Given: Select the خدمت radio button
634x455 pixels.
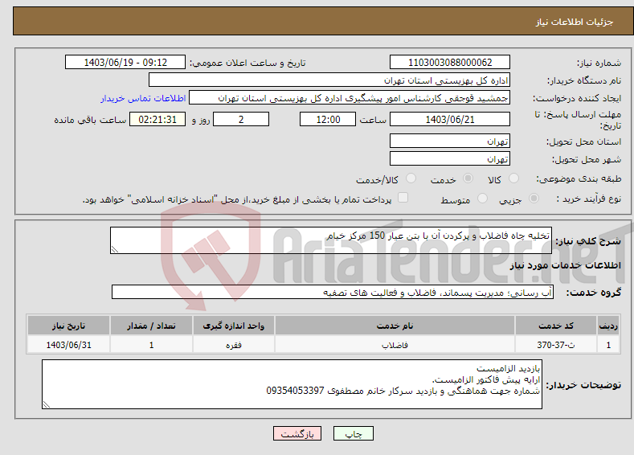Looking at the screenshot, I should 468,178.
